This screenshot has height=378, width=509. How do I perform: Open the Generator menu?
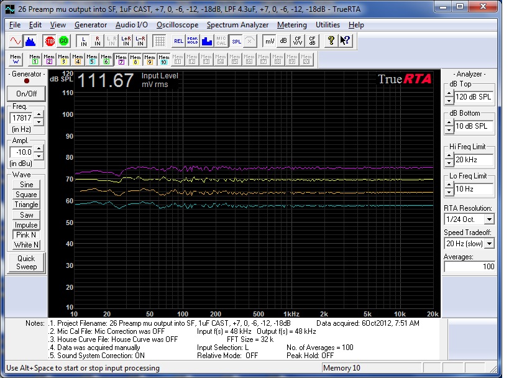pos(91,25)
